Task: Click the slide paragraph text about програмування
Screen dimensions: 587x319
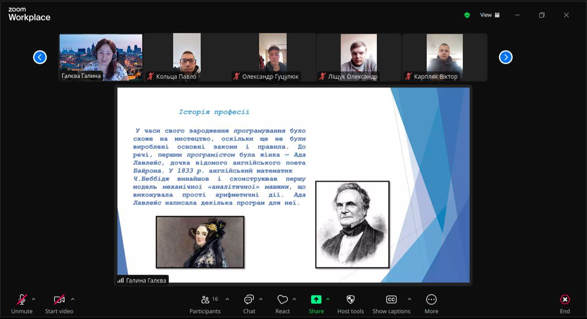Action: [x=220, y=167]
